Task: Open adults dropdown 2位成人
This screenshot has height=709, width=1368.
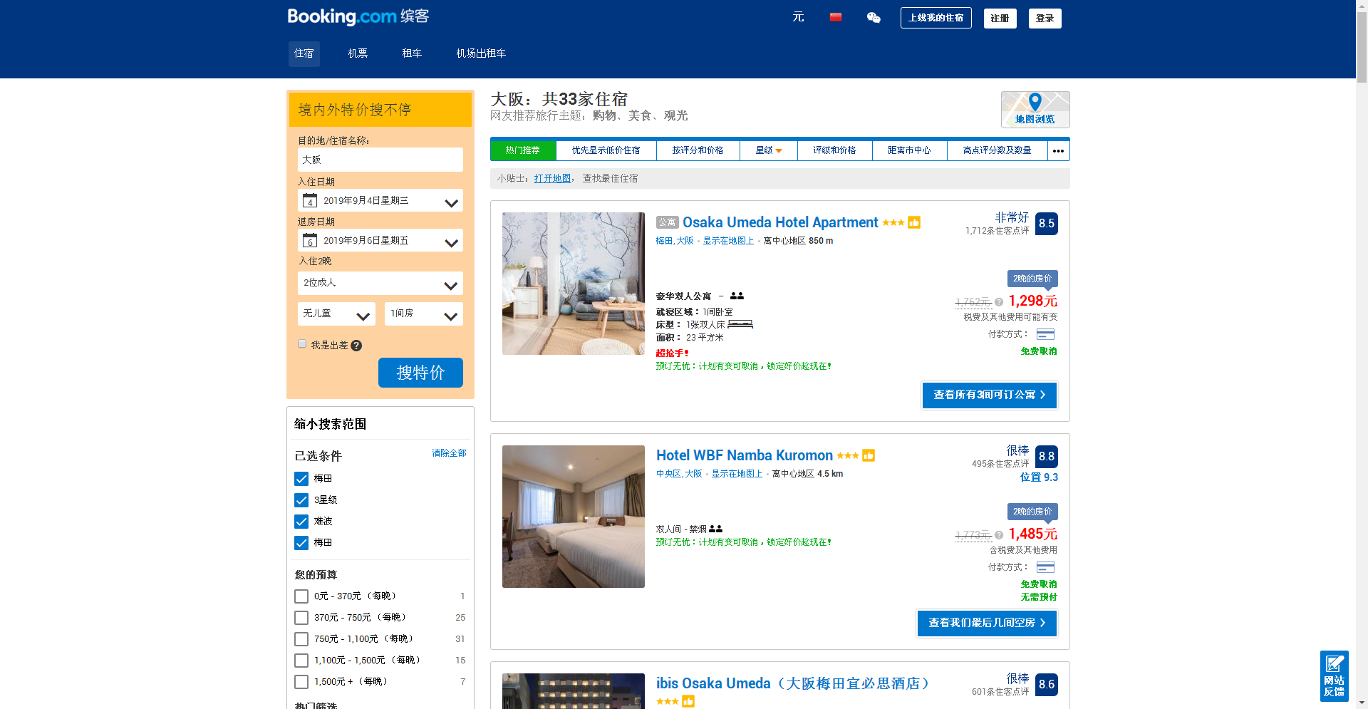Action: [380, 283]
